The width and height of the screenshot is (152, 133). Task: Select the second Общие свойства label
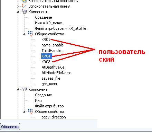coord(49,112)
